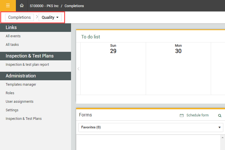Viewport: 225px width, 150px height.
Task: Open Inspection & test plan report
Action: (x=27, y=65)
